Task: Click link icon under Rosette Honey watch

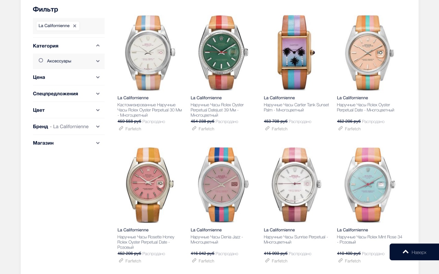Action: tap(121, 261)
